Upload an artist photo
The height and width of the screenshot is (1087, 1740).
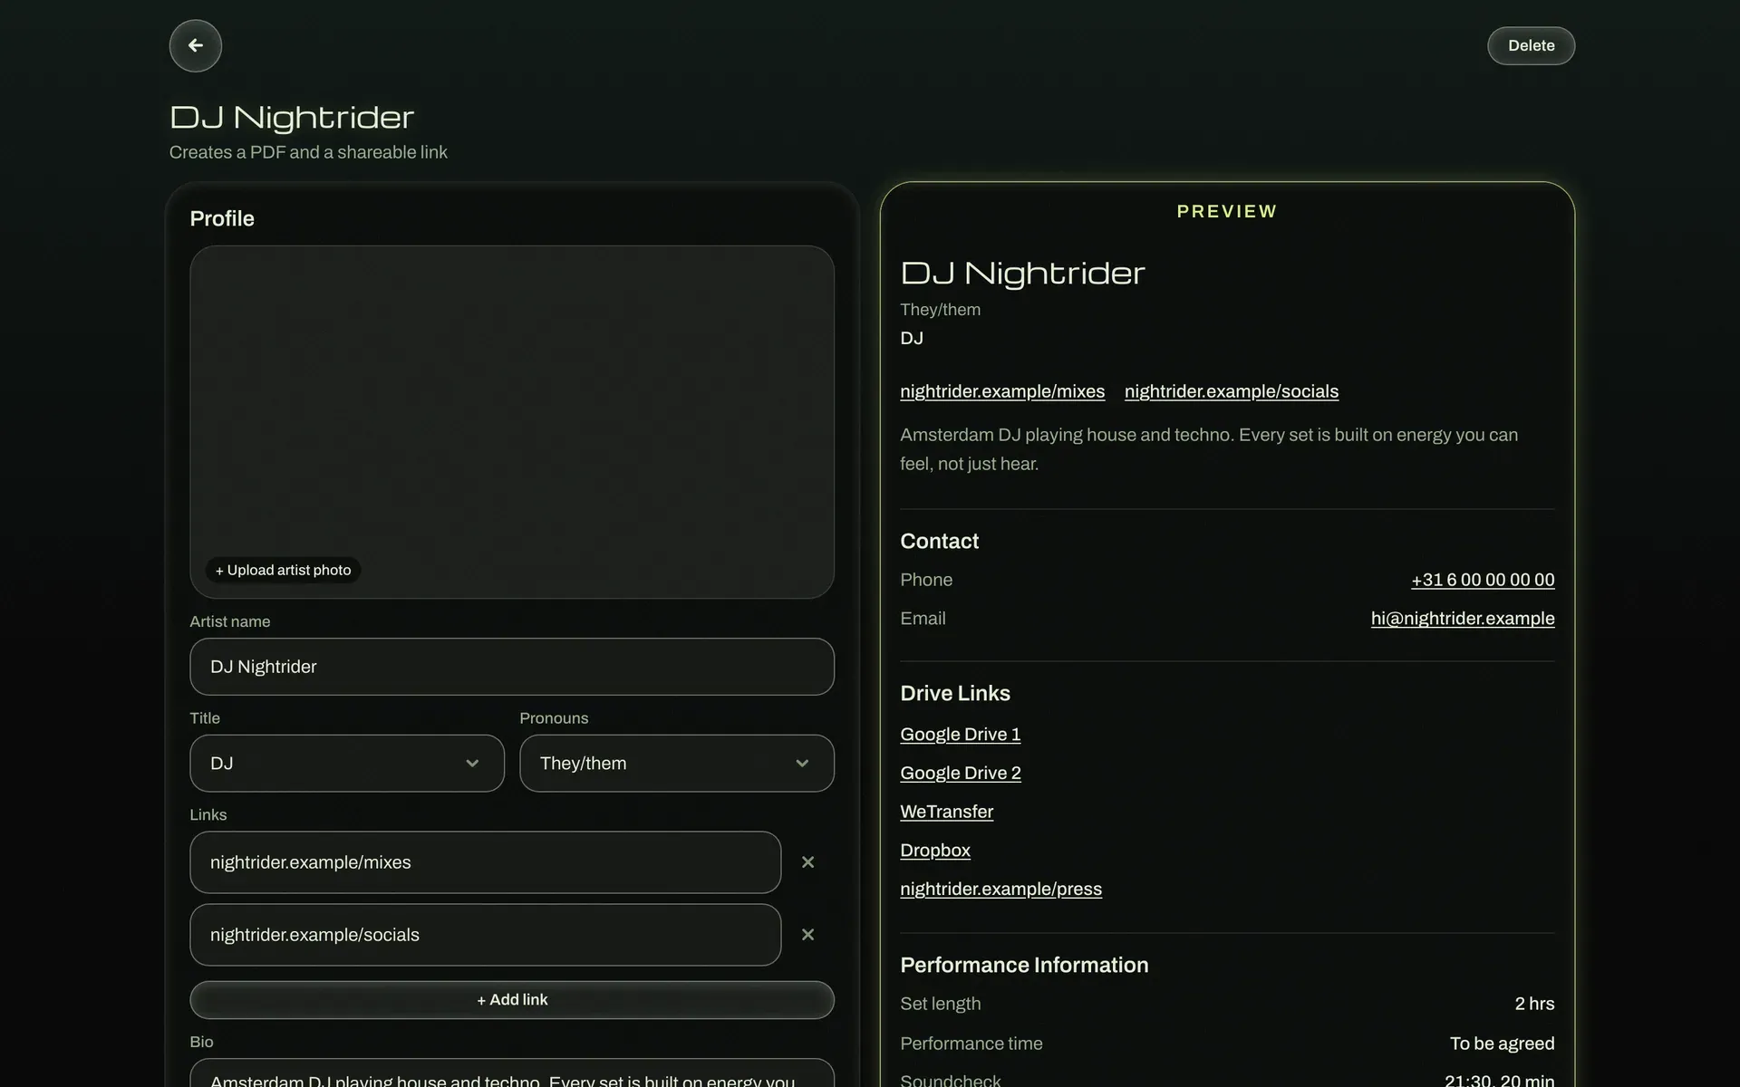[283, 570]
